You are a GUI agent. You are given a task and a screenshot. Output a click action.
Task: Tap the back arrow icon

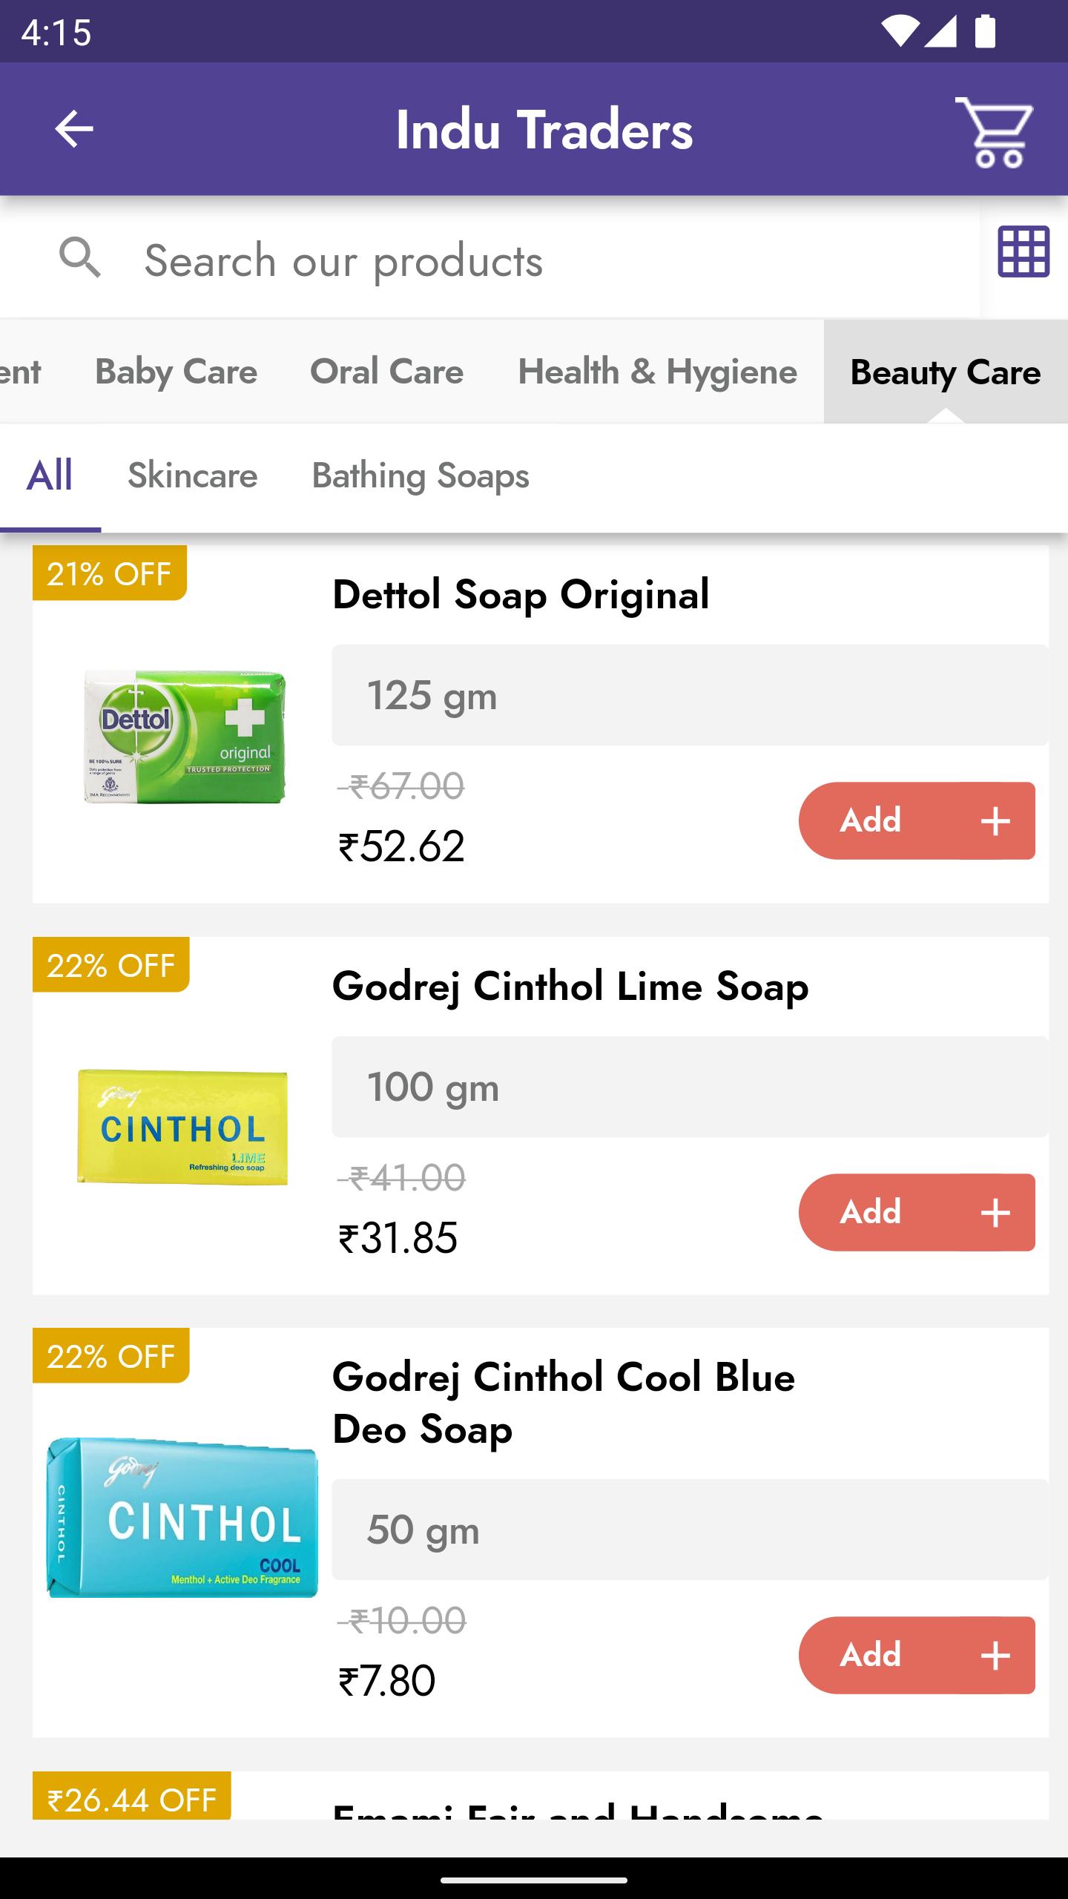(74, 129)
